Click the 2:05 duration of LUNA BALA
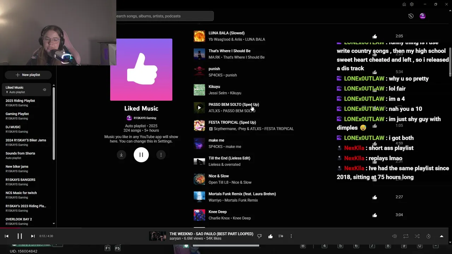The height and width of the screenshot is (254, 452). (x=399, y=36)
